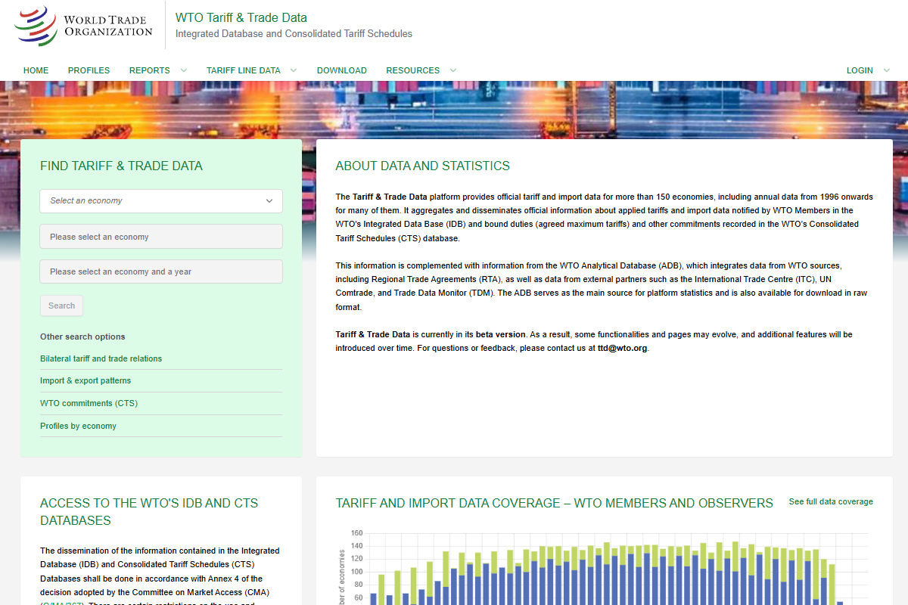This screenshot has height=605, width=908.
Task: Expand the TARIFF LINE DATA menu
Action: click(x=243, y=70)
